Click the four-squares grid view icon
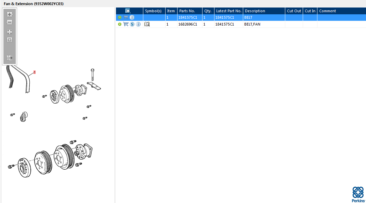Screen dimensions: 366x203 click(10, 32)
